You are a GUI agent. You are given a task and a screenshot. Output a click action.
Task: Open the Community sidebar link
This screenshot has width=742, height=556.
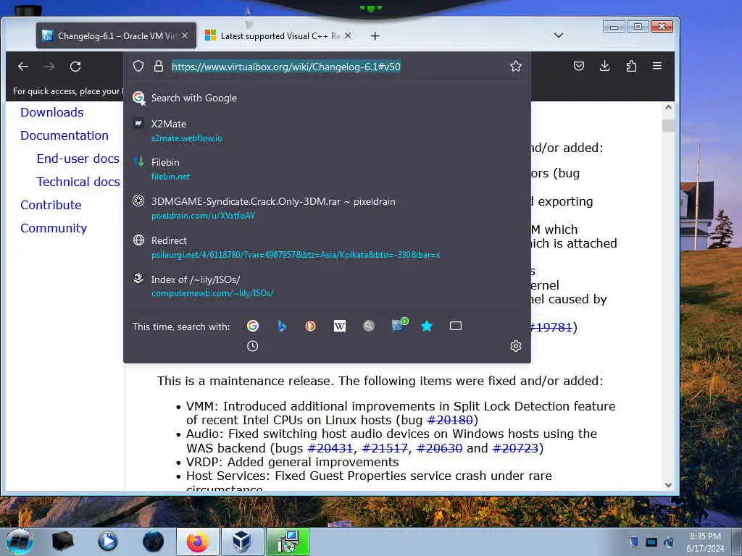[54, 228]
